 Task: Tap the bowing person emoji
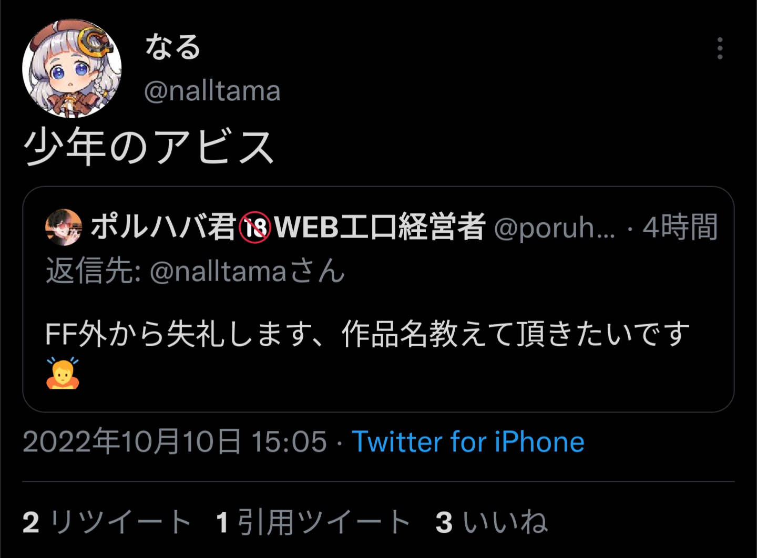click(63, 373)
